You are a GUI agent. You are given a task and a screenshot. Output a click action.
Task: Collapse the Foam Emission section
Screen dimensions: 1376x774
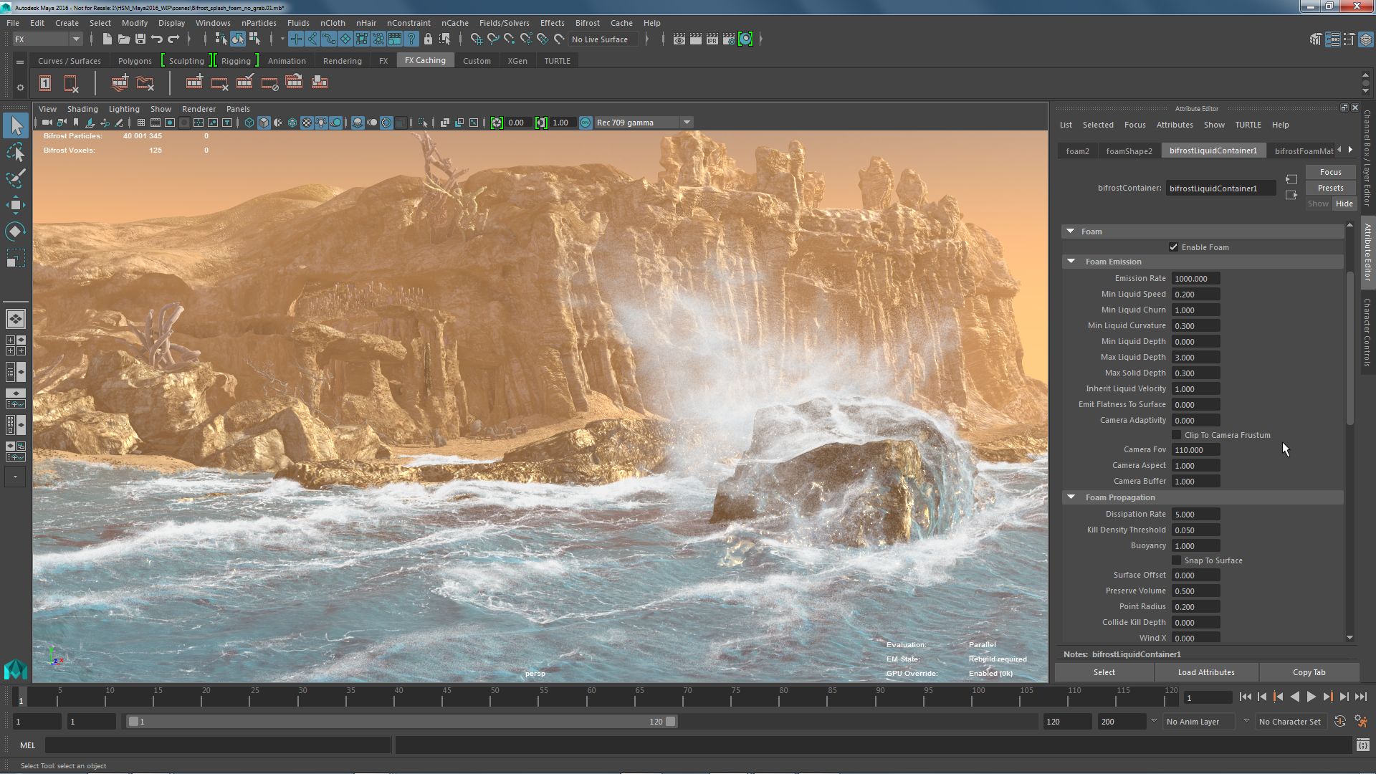1071,262
